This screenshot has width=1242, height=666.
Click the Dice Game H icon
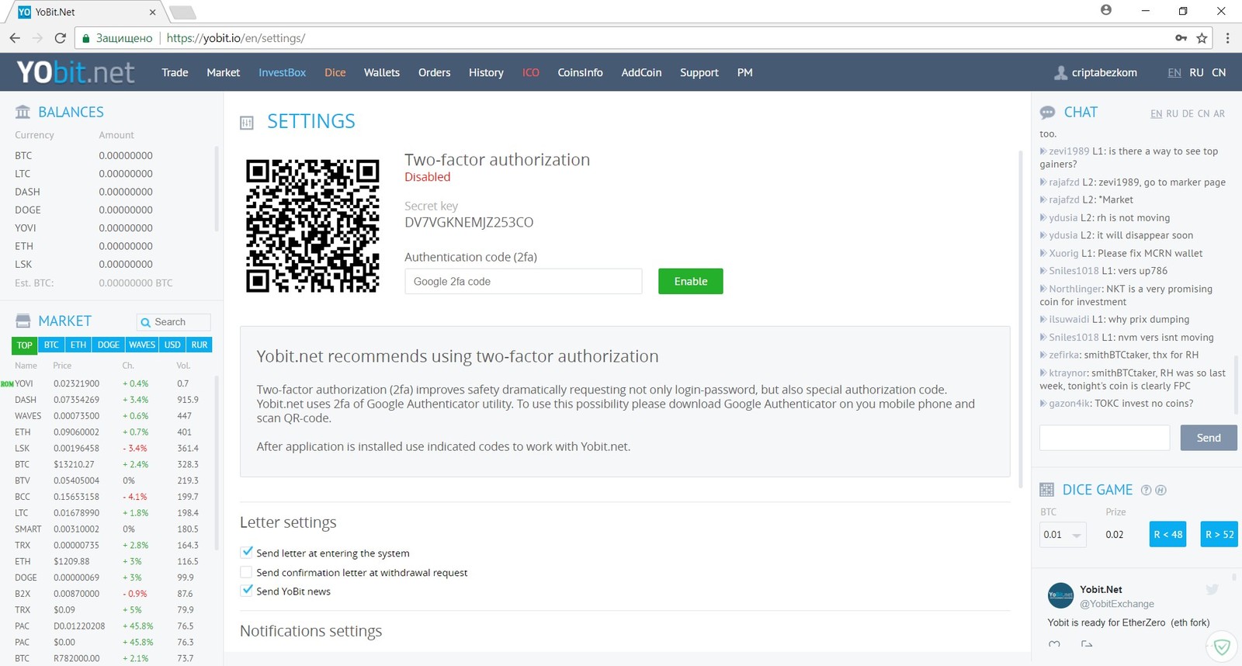pyautogui.click(x=1161, y=490)
